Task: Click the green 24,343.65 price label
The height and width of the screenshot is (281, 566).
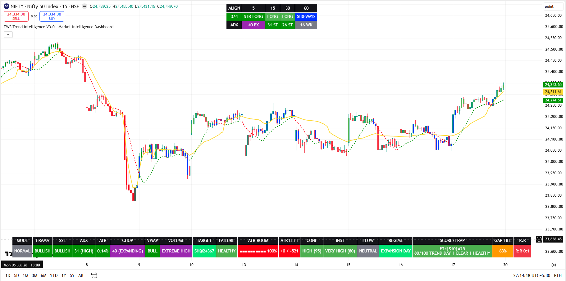Action: 553,85
